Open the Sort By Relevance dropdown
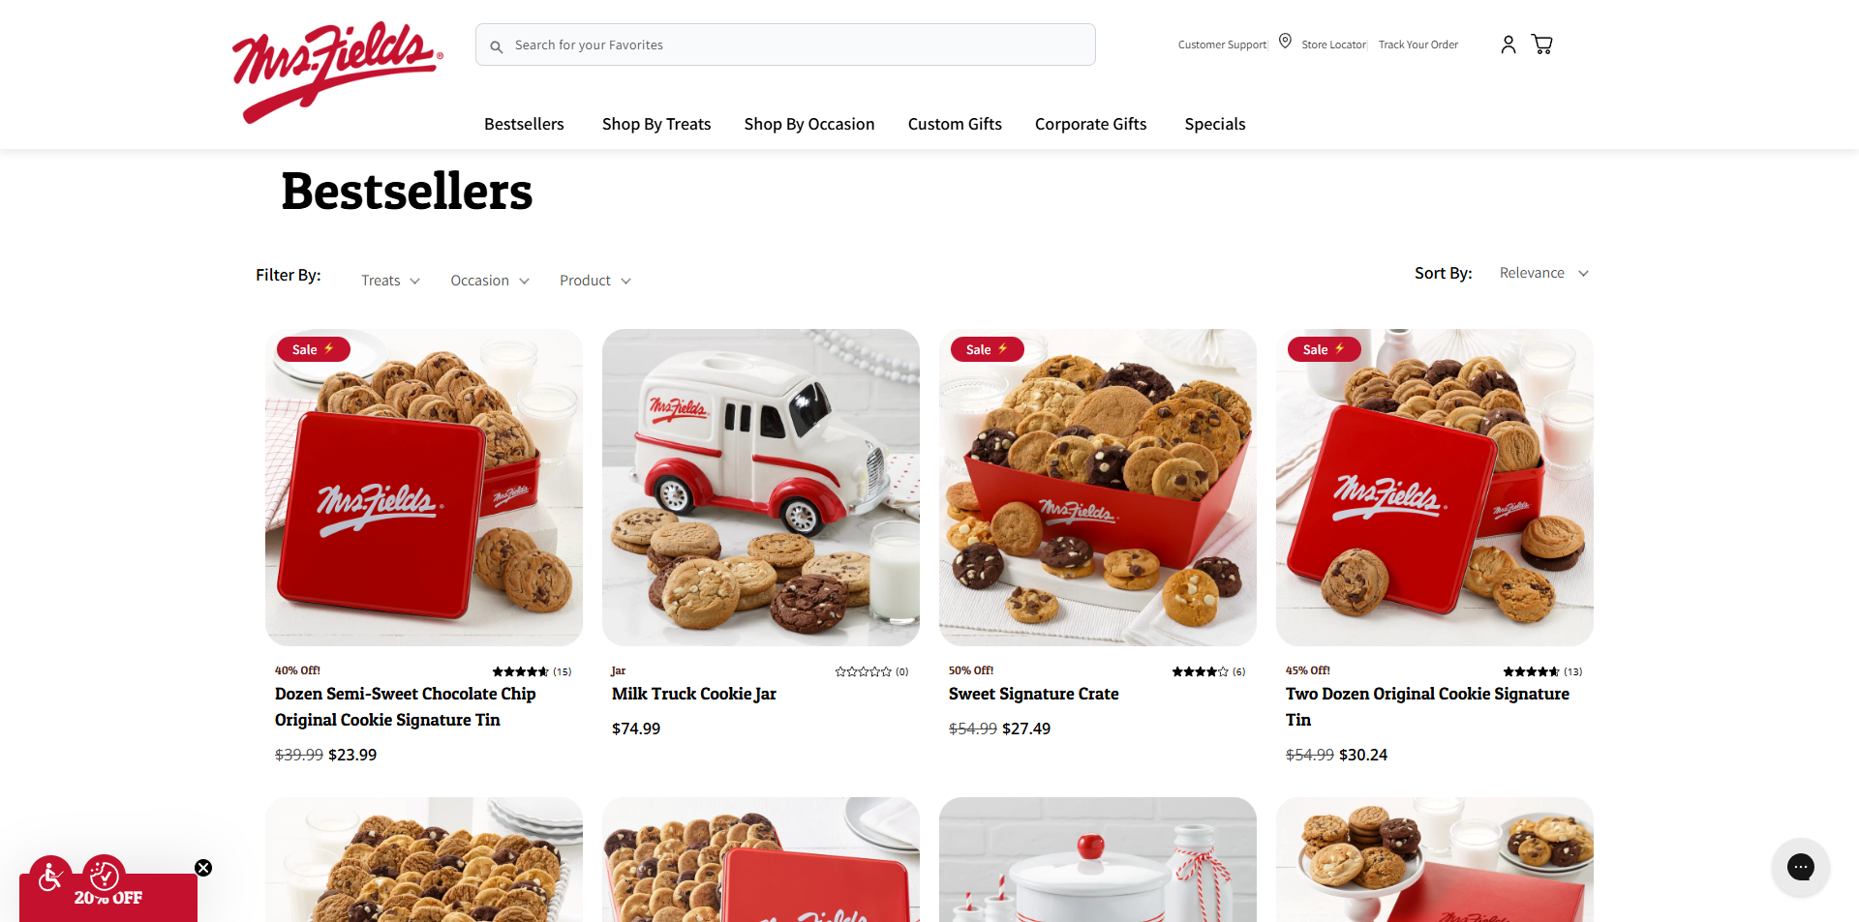Viewport: 1859px width, 922px height. coord(1543,273)
